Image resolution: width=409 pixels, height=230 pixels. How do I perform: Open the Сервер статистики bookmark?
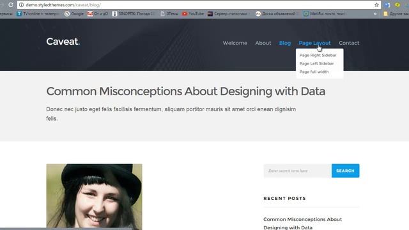[x=228, y=13]
